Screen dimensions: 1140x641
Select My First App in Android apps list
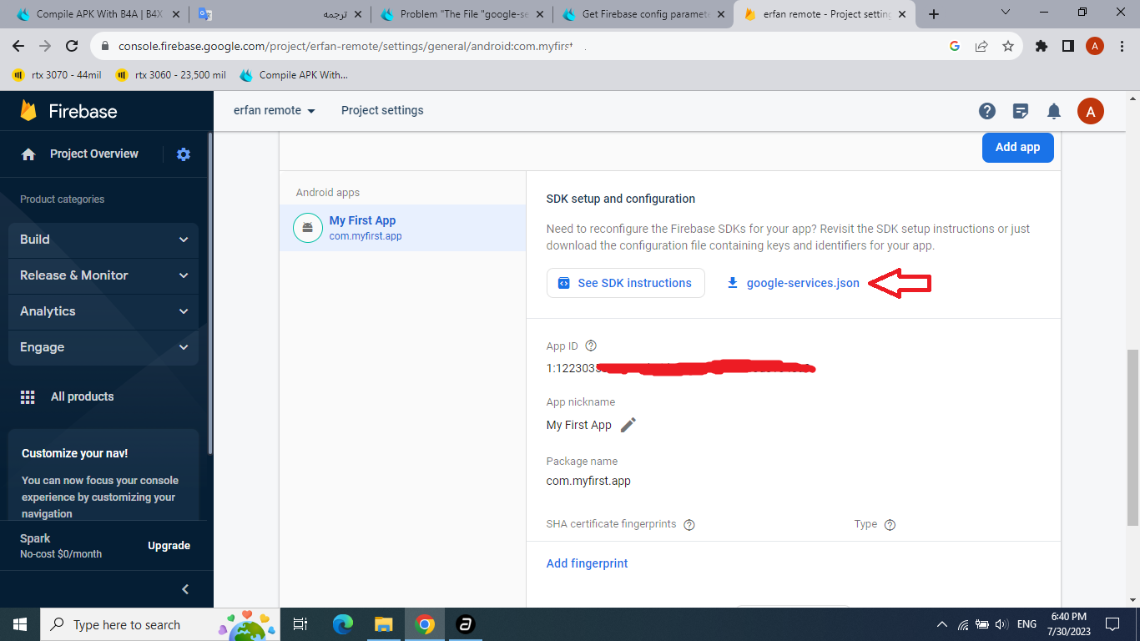pos(402,228)
